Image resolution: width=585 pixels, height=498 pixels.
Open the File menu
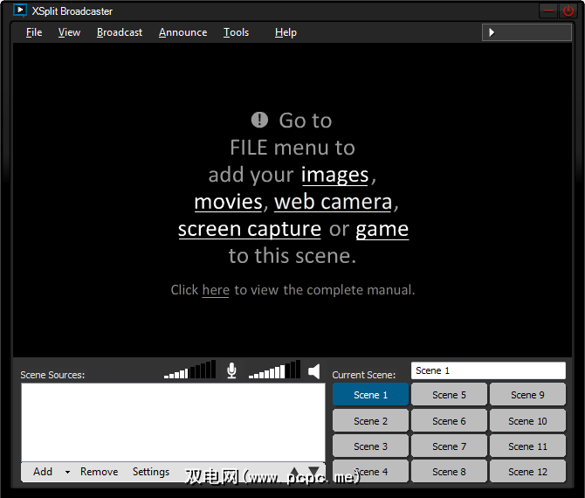(34, 32)
